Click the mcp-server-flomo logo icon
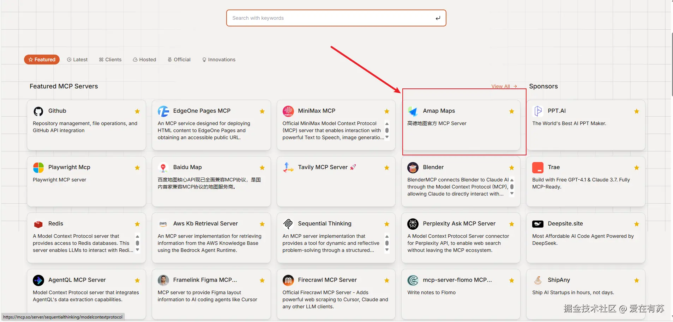The image size is (673, 322). 413,280
